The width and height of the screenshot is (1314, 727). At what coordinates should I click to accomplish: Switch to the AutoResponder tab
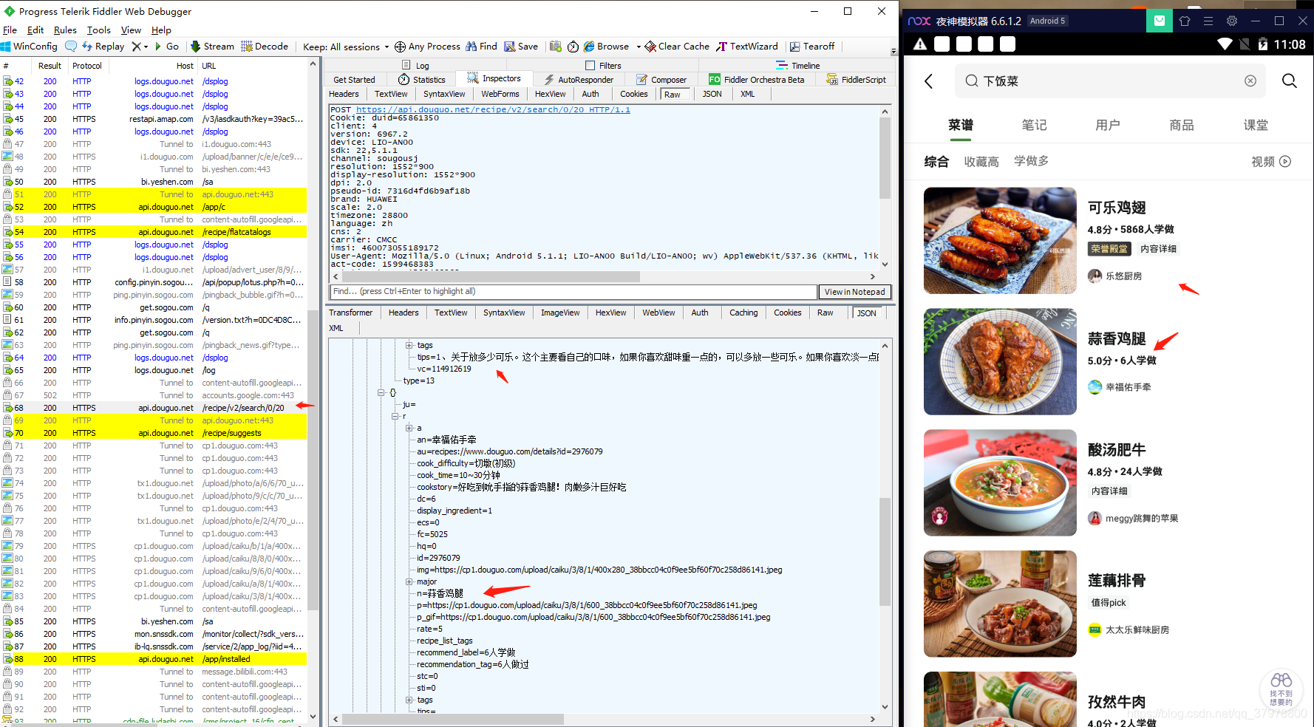click(579, 80)
